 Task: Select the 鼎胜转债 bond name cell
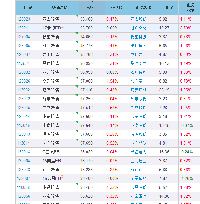point(60,63)
